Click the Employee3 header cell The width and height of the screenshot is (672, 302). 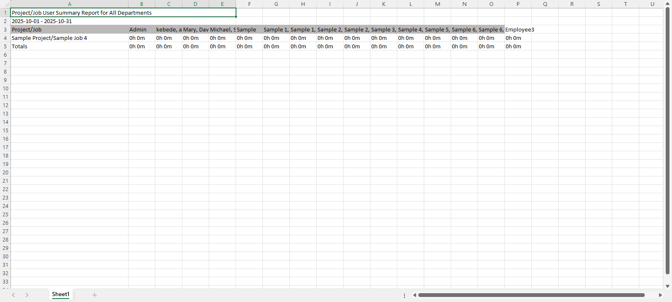(518, 30)
